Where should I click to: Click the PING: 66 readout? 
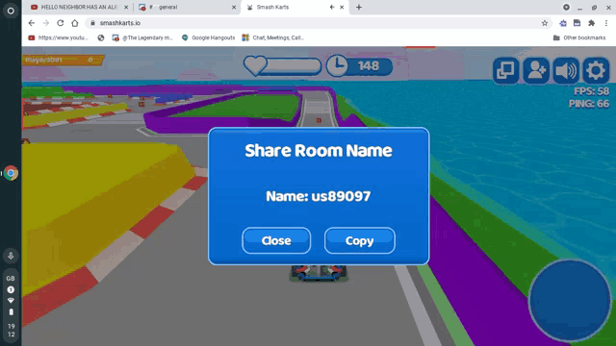pos(589,104)
